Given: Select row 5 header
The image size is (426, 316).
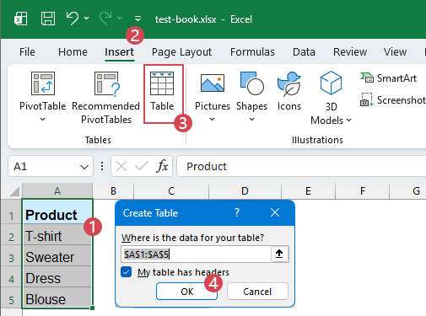Looking at the screenshot, I should (x=11, y=297).
